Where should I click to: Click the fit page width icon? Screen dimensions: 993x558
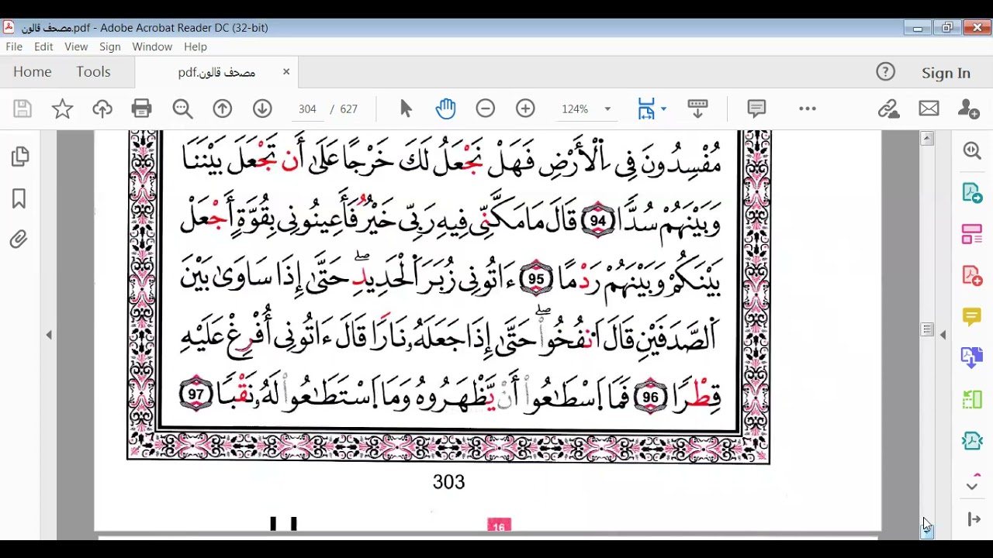click(646, 108)
